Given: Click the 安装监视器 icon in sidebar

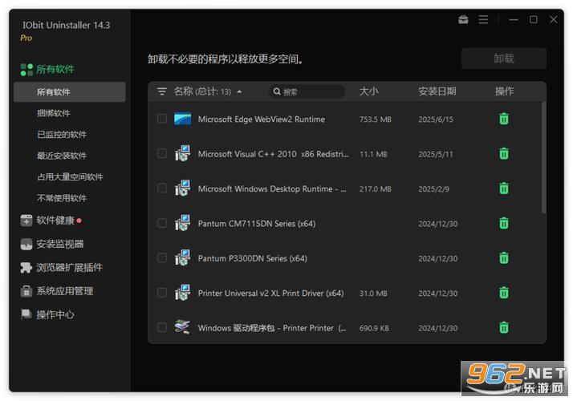Looking at the screenshot, I should pyautogui.click(x=26, y=245).
